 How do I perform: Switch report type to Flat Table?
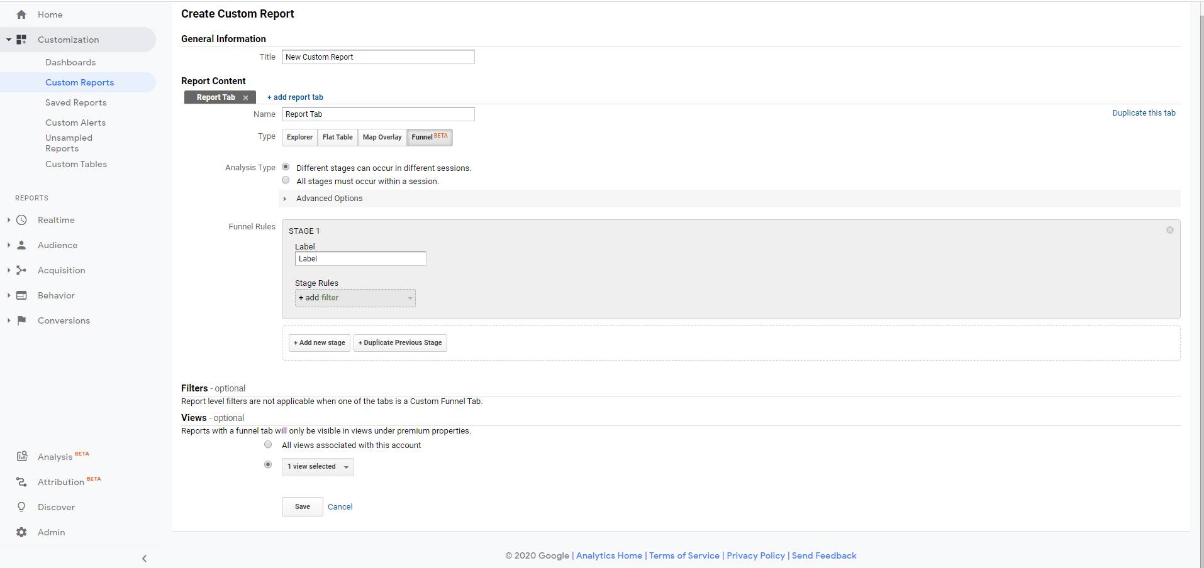[x=337, y=137]
